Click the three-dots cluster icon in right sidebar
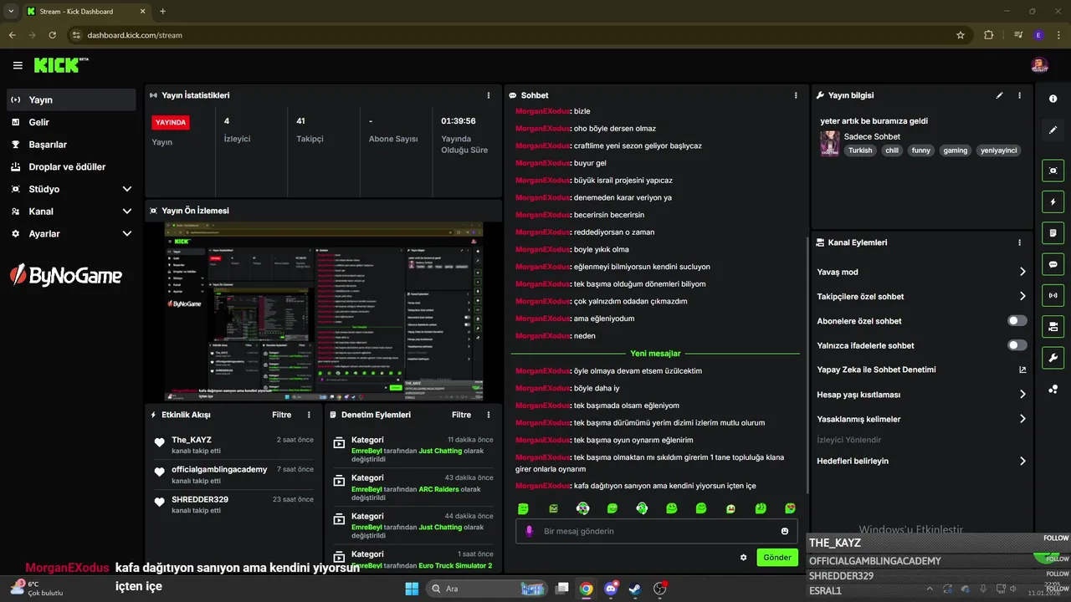This screenshot has height=602, width=1071. 1053,390
